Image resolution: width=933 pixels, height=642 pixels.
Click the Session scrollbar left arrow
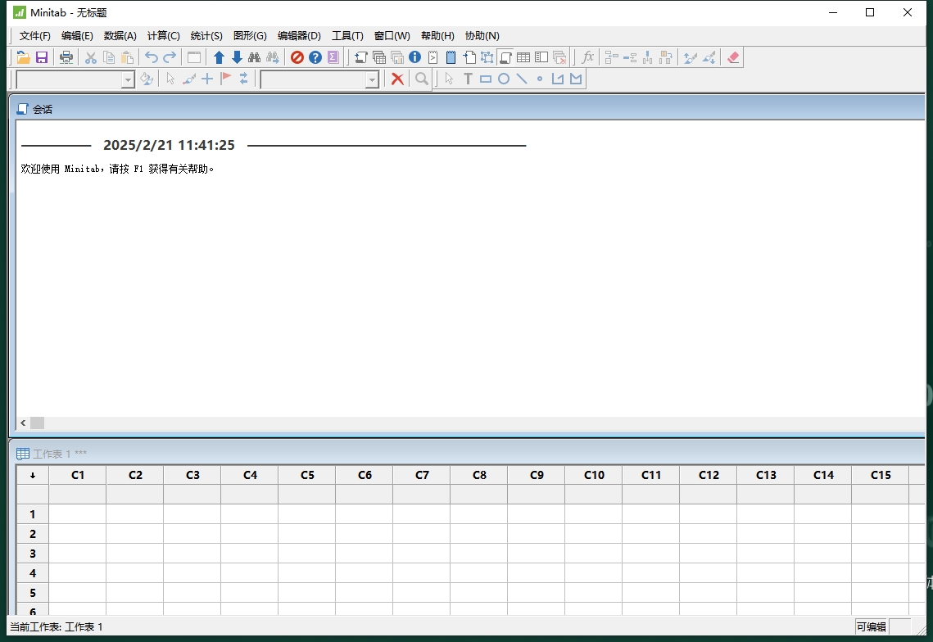point(23,423)
